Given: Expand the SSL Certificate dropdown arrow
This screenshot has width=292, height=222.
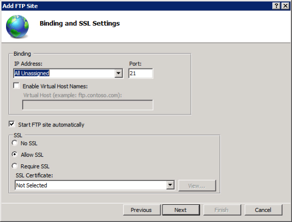Looking at the screenshot, I should tap(170, 185).
